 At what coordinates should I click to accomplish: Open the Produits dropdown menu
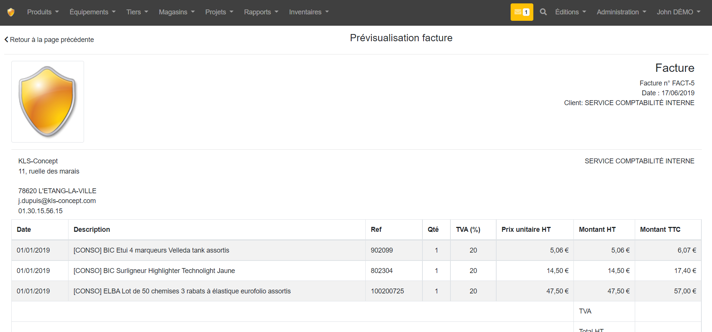click(43, 12)
